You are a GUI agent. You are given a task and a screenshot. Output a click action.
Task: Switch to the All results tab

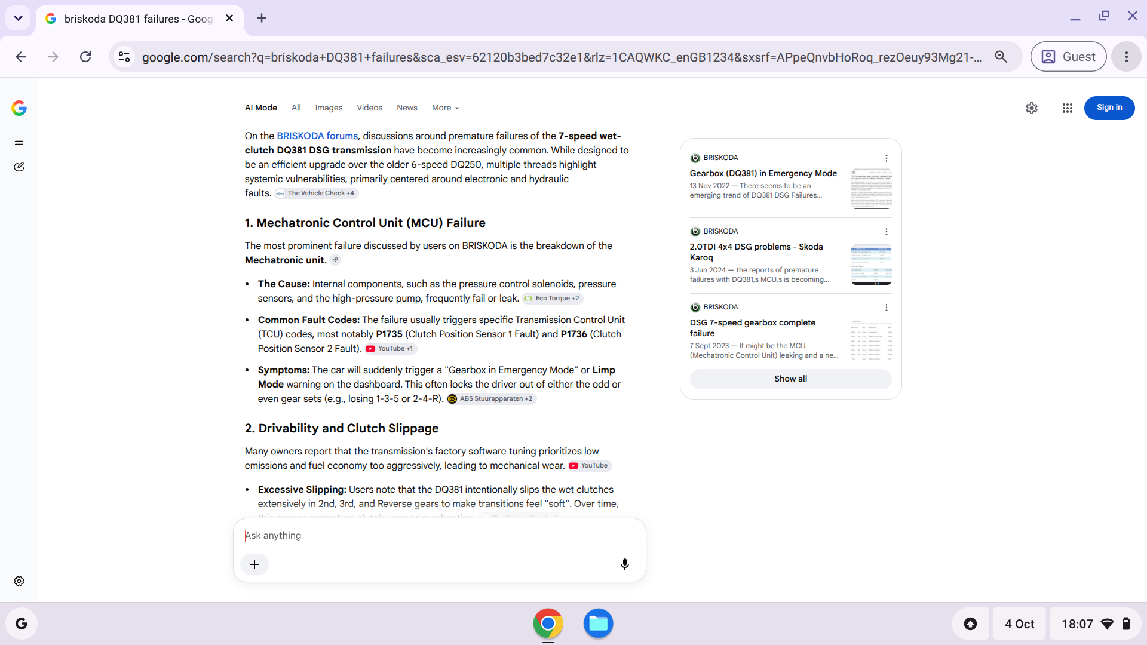296,107
